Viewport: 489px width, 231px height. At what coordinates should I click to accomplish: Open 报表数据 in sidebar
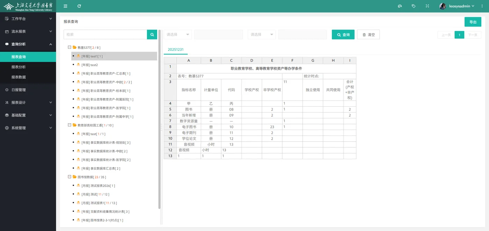(x=28, y=77)
